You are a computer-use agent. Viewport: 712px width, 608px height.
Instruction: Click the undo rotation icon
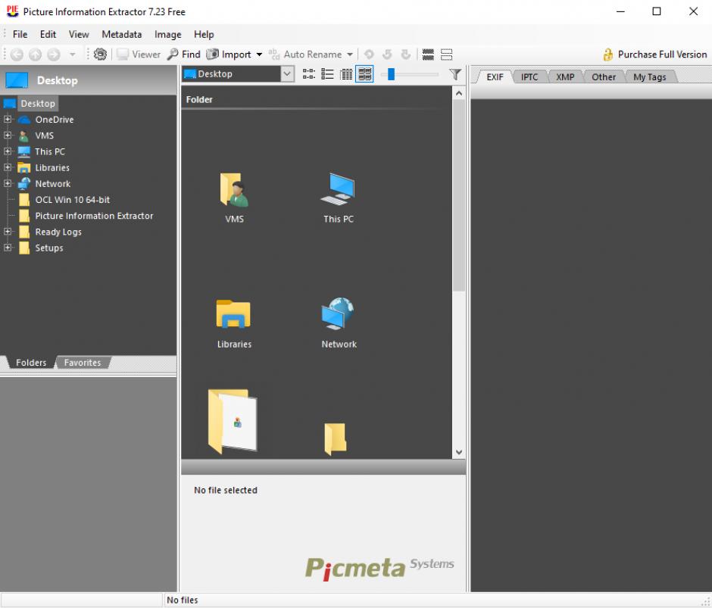pyautogui.click(x=369, y=55)
